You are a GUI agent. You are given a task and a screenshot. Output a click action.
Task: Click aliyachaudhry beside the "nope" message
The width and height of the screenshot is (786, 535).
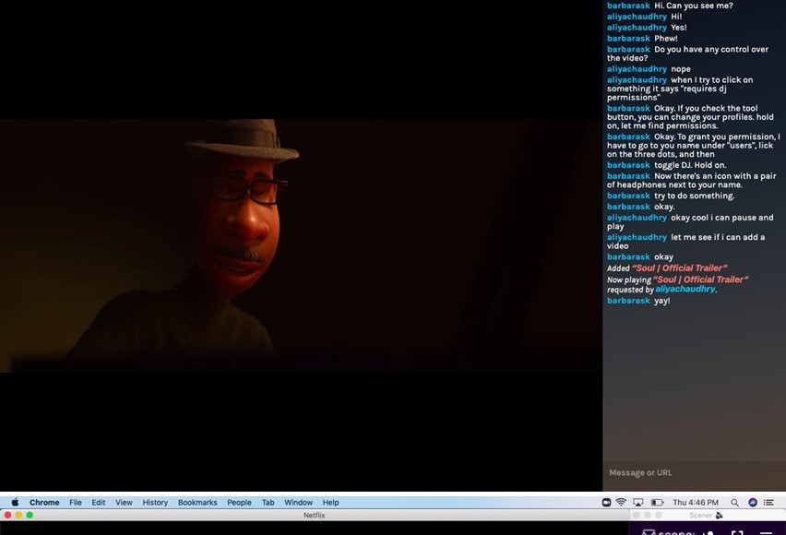[x=637, y=69]
